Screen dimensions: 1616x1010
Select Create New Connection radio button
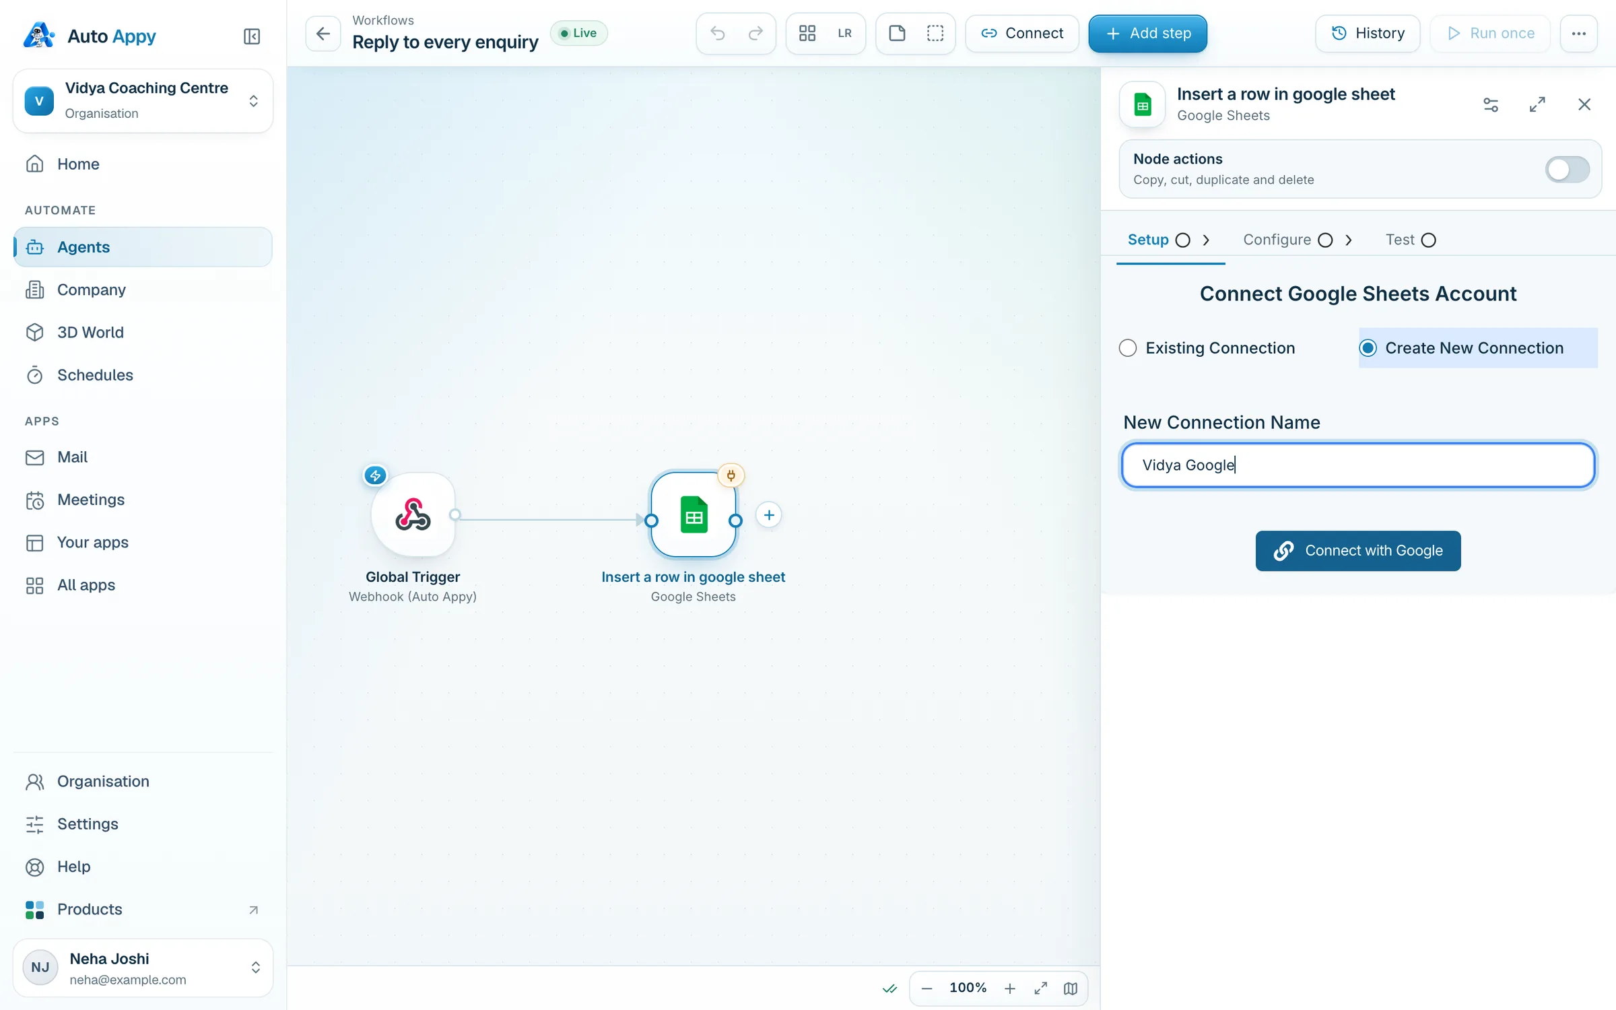tap(1368, 348)
